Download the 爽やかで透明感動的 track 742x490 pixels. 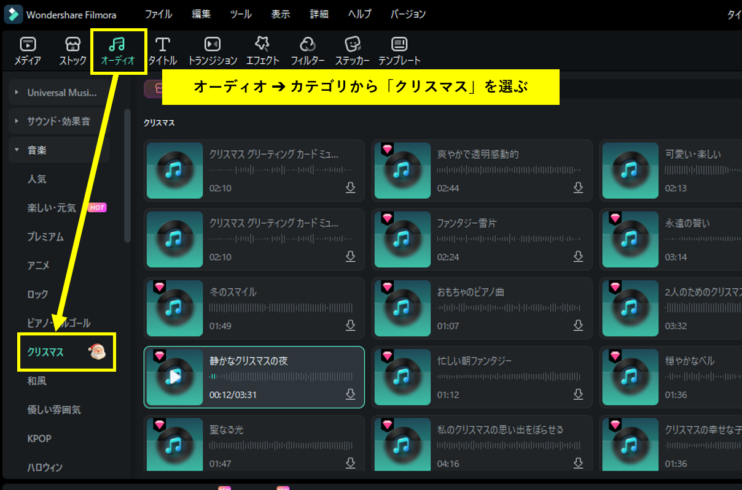[578, 187]
